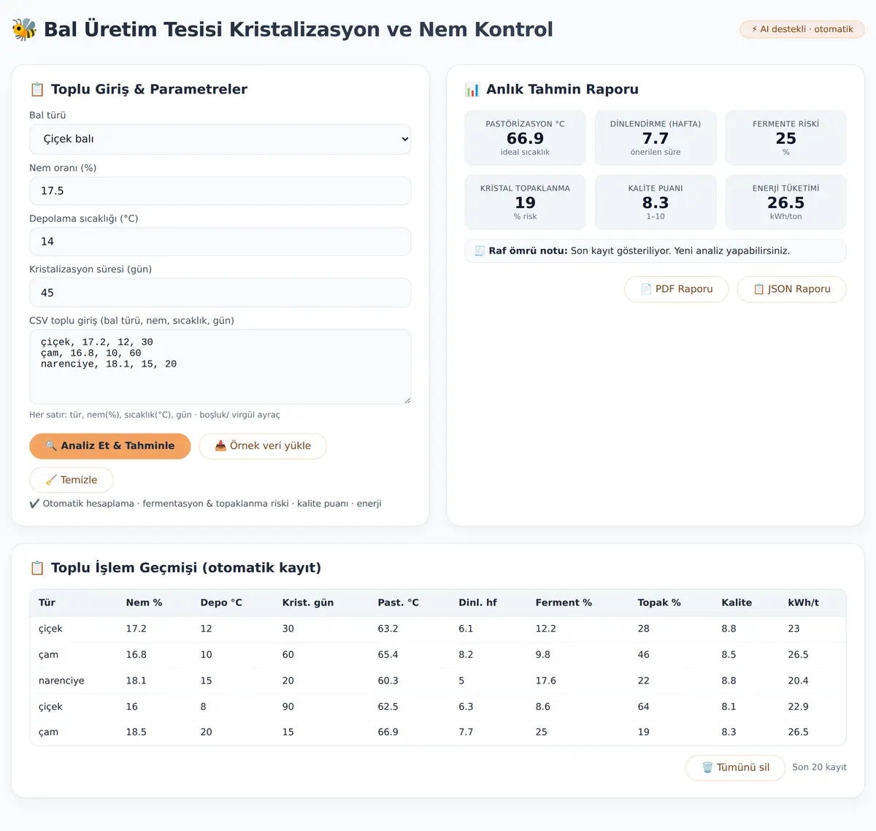Select the Kristalizasyon süresi input
876x831 pixels.
coord(220,293)
